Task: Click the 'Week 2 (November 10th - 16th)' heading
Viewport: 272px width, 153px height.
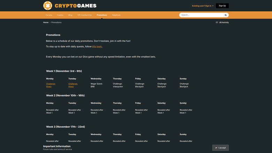Action: tap(65, 95)
